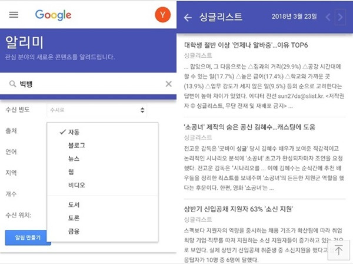
Task: Open article '소공녀' 제작의 숨은 공신 김혜수
Action: (x=249, y=127)
